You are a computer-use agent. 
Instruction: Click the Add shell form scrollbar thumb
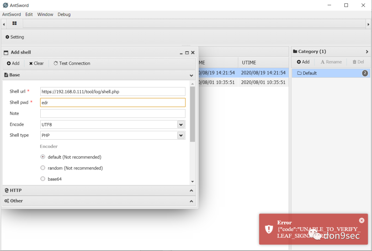pyautogui.click(x=193, y=114)
